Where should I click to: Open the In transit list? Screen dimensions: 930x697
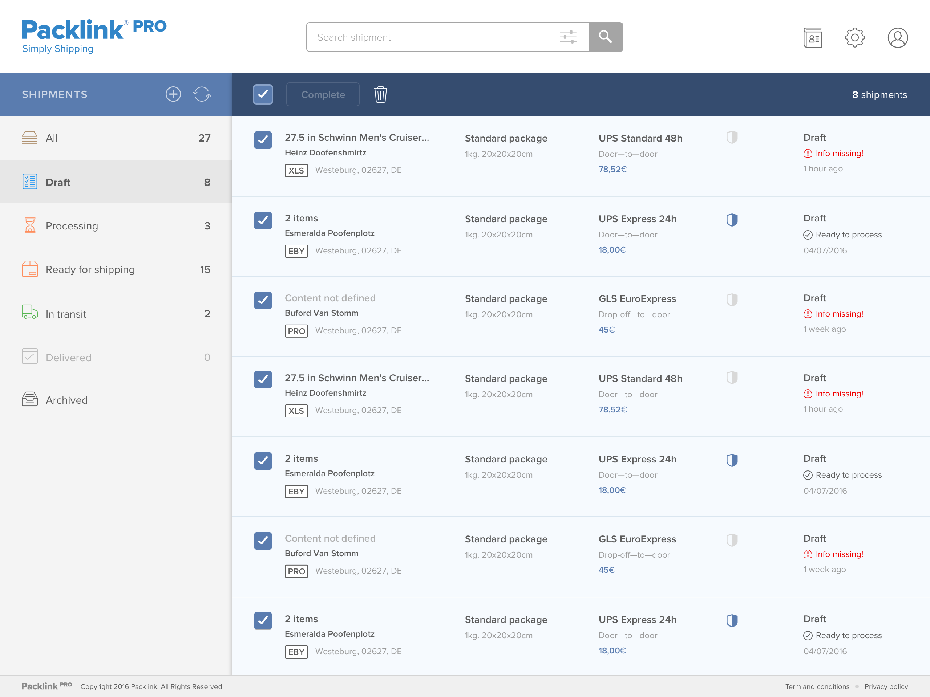coord(66,314)
